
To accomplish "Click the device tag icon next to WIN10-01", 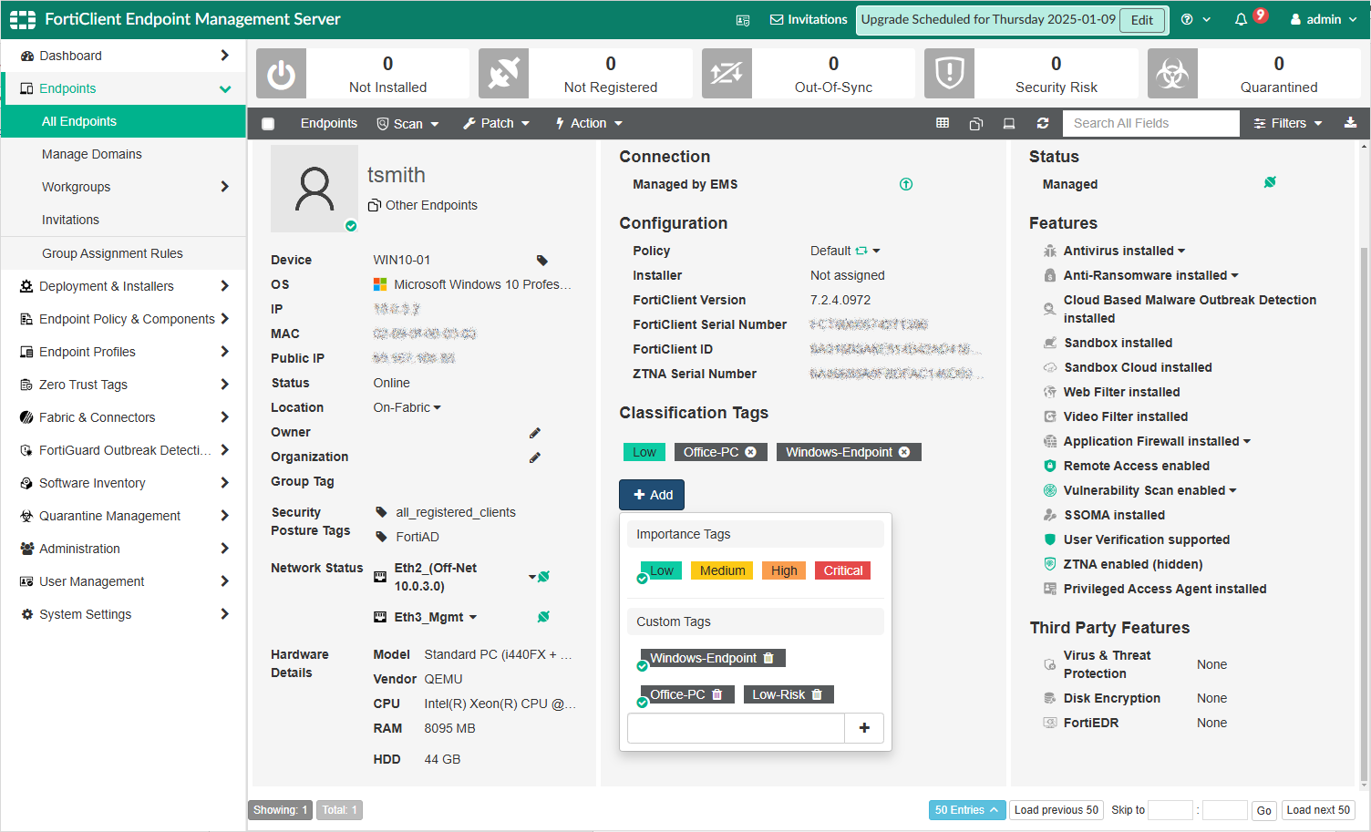I will [x=541, y=261].
